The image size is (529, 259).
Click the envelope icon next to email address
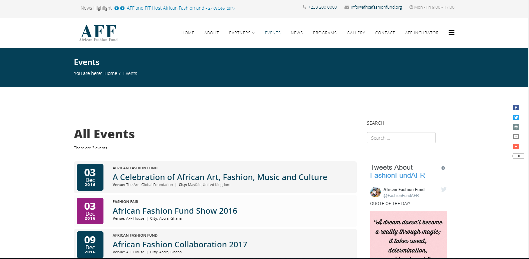[347, 7]
